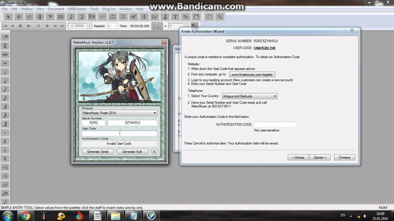
Task: Select the Clef tool with bass clef
Action: coord(50,17)
